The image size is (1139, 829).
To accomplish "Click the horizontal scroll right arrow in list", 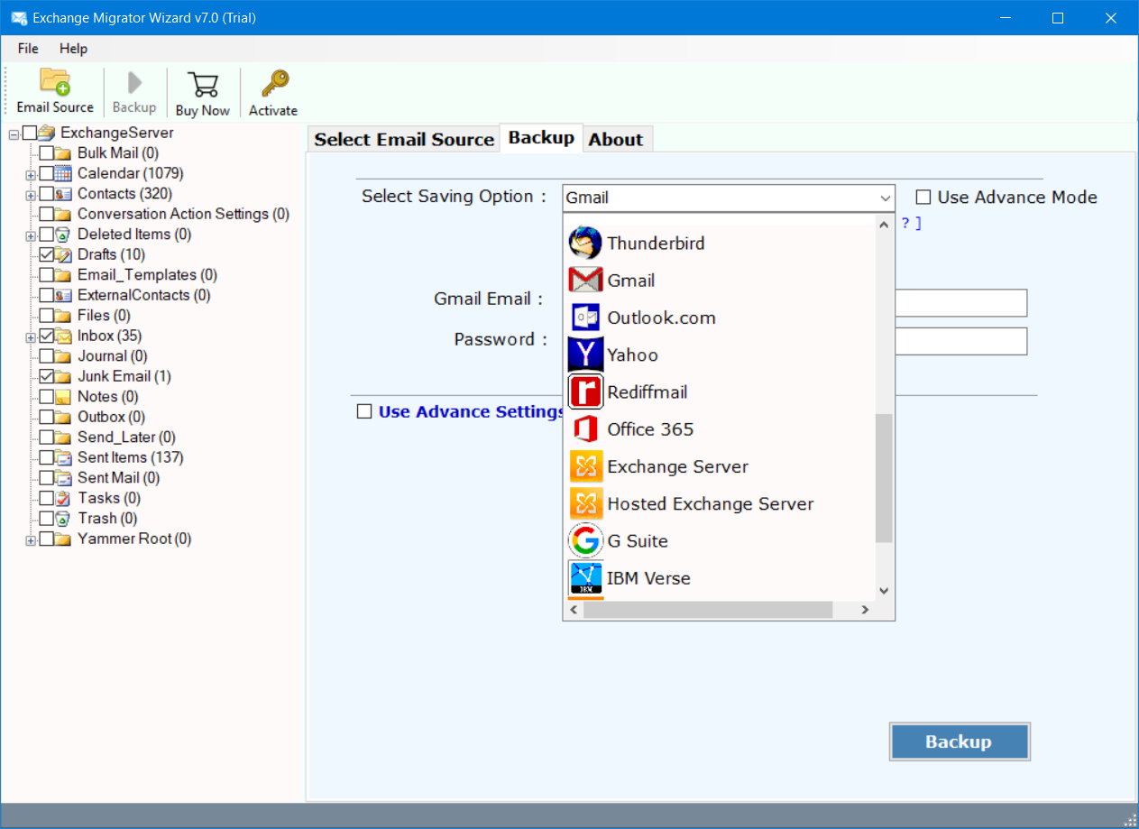I will tap(864, 610).
